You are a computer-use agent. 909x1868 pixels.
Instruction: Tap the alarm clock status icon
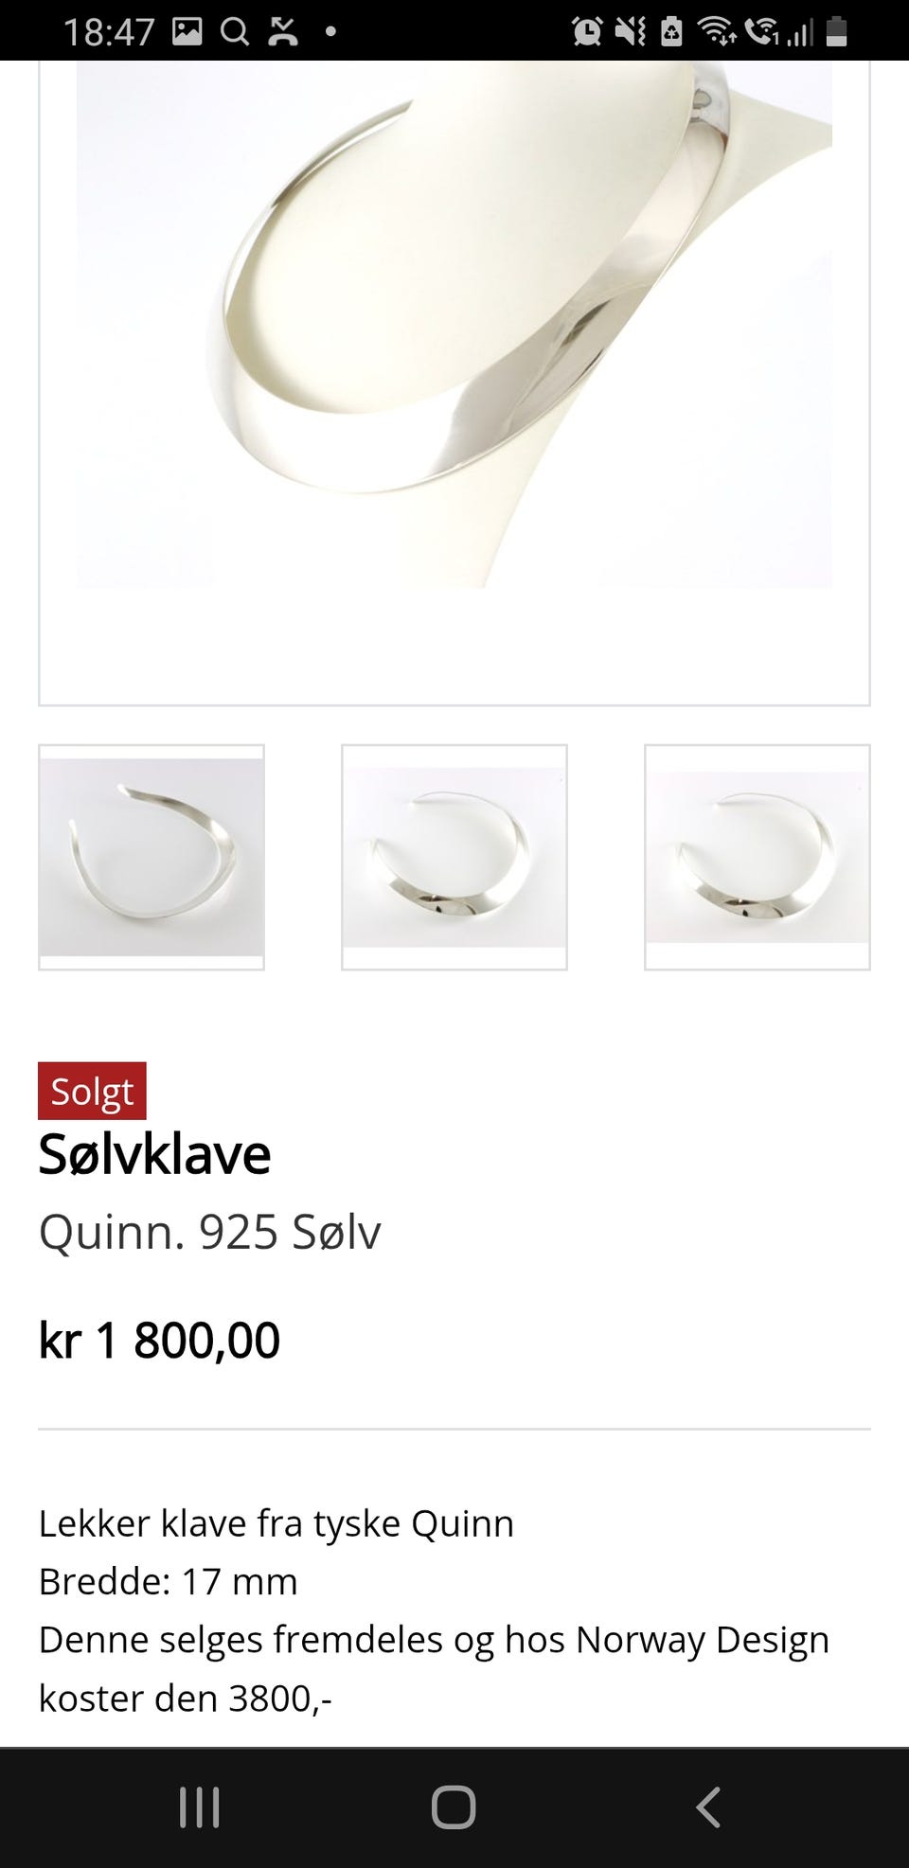click(x=587, y=31)
